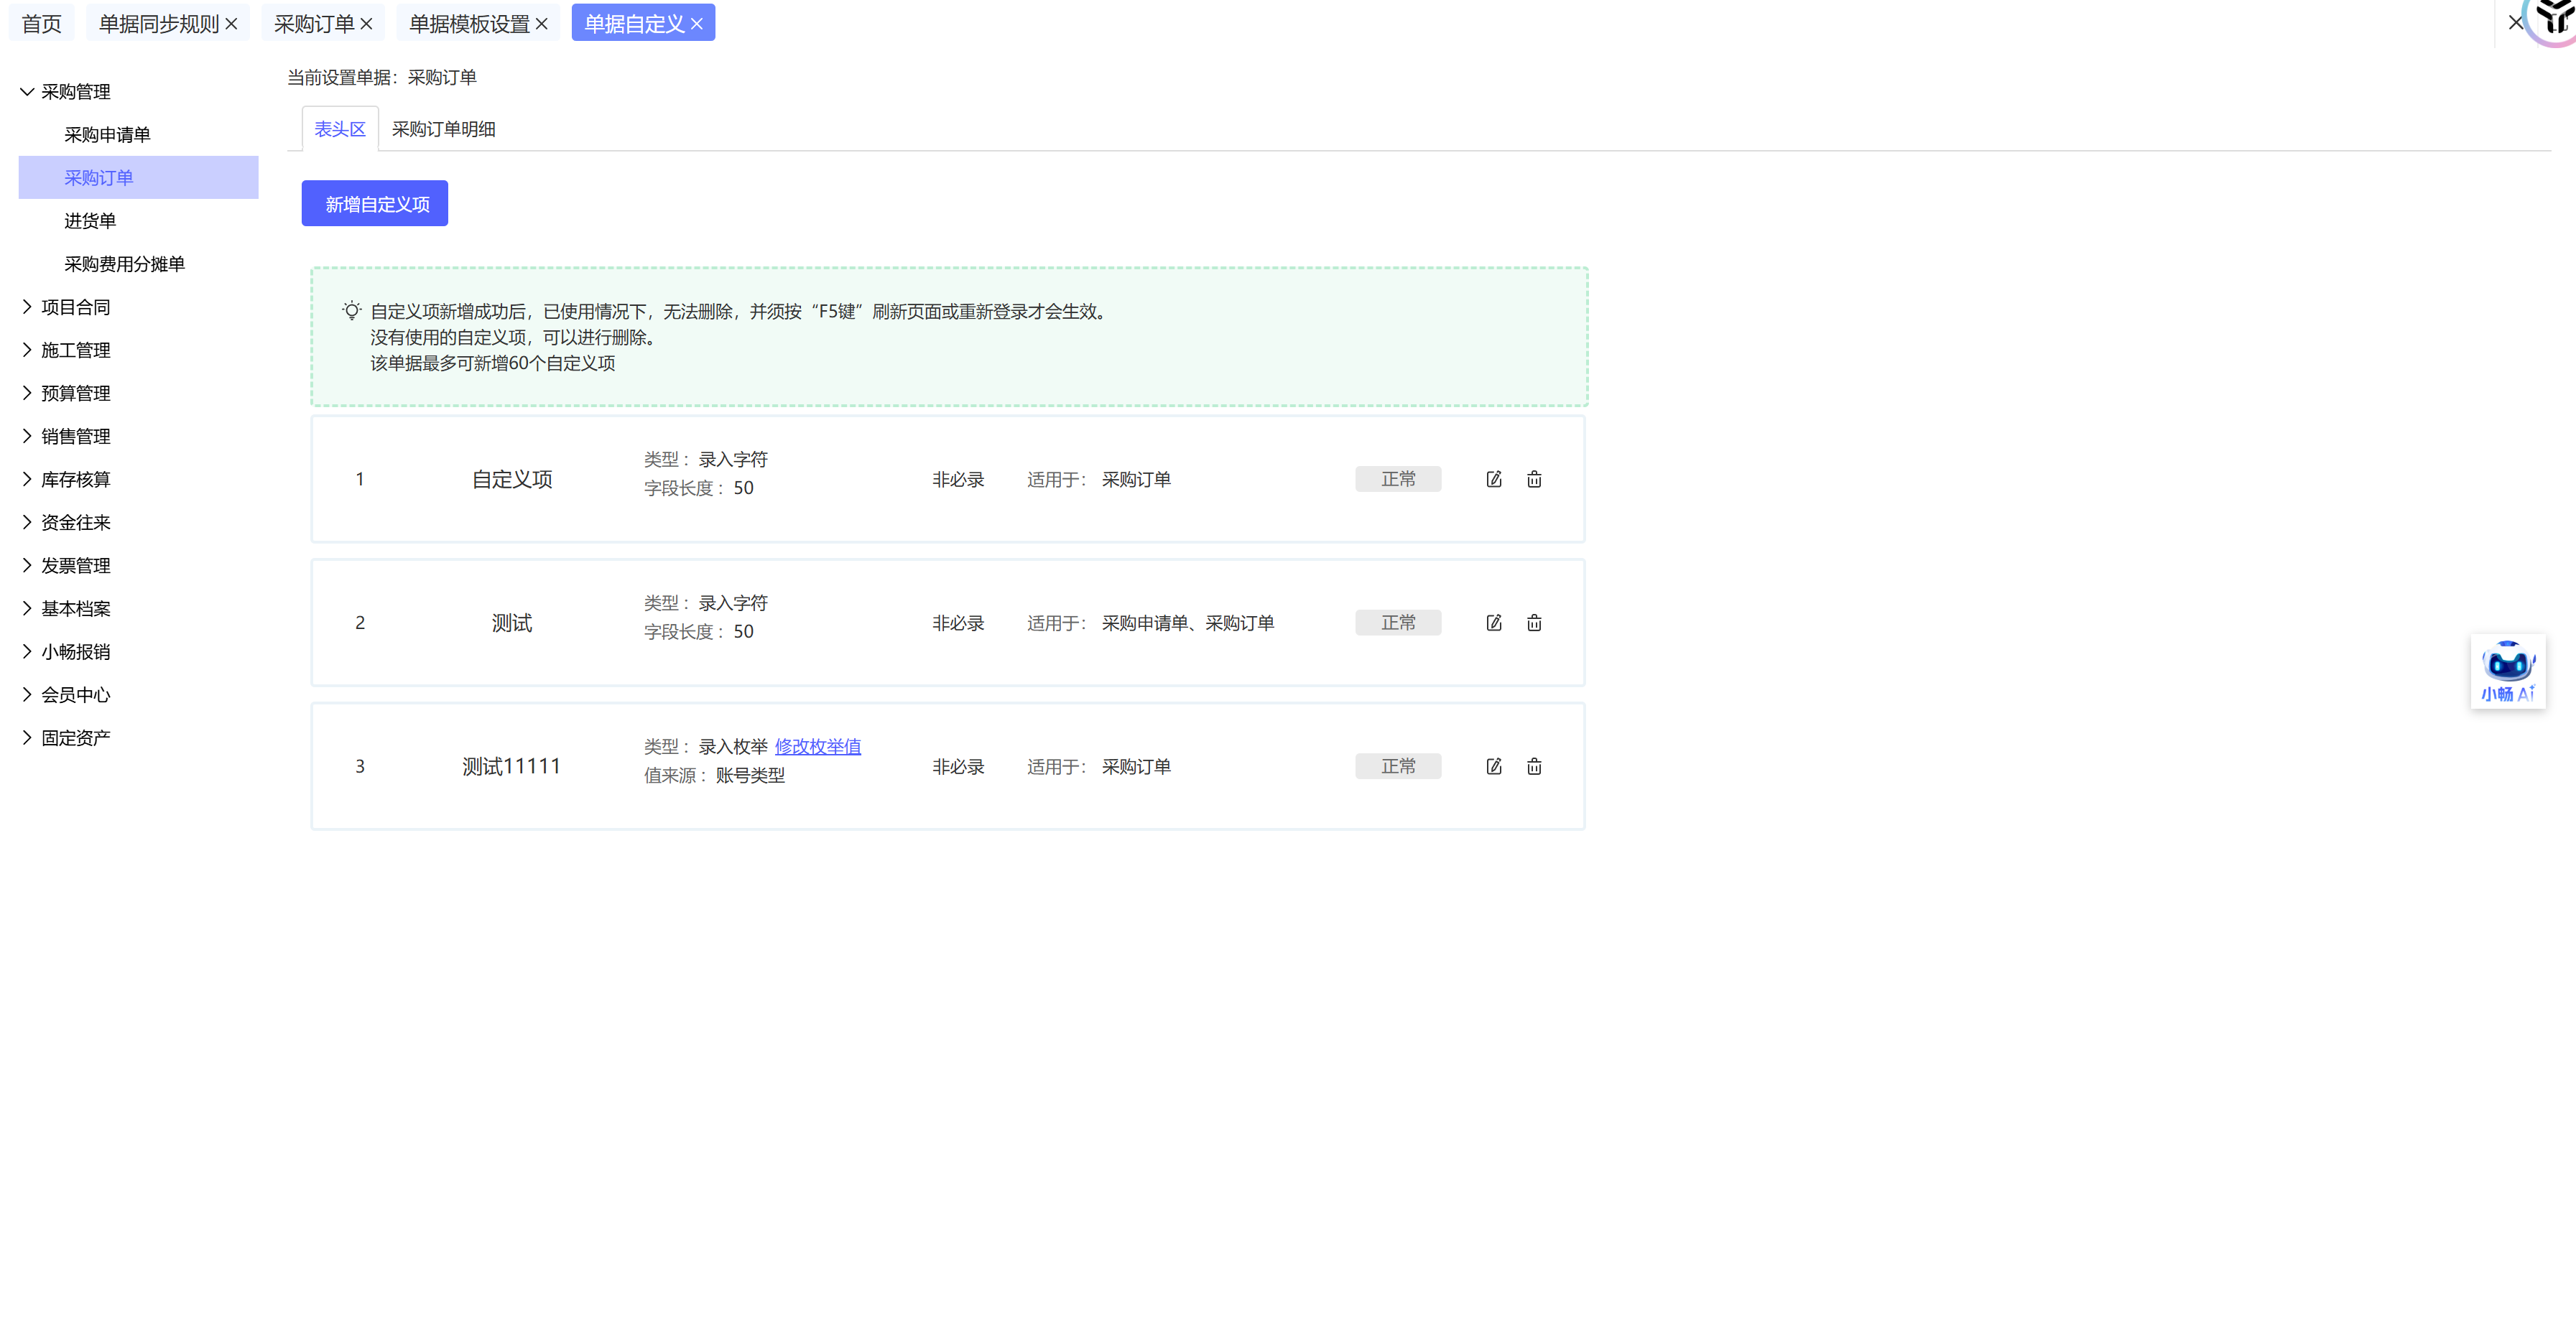Toggle 正常 status of 自定义项 row
The width and height of the screenshot is (2576, 1322).
tap(1397, 479)
